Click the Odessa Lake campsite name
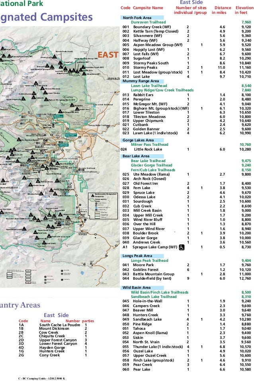Image resolution: width=254 pixels, height=381 pixels. coord(144,197)
